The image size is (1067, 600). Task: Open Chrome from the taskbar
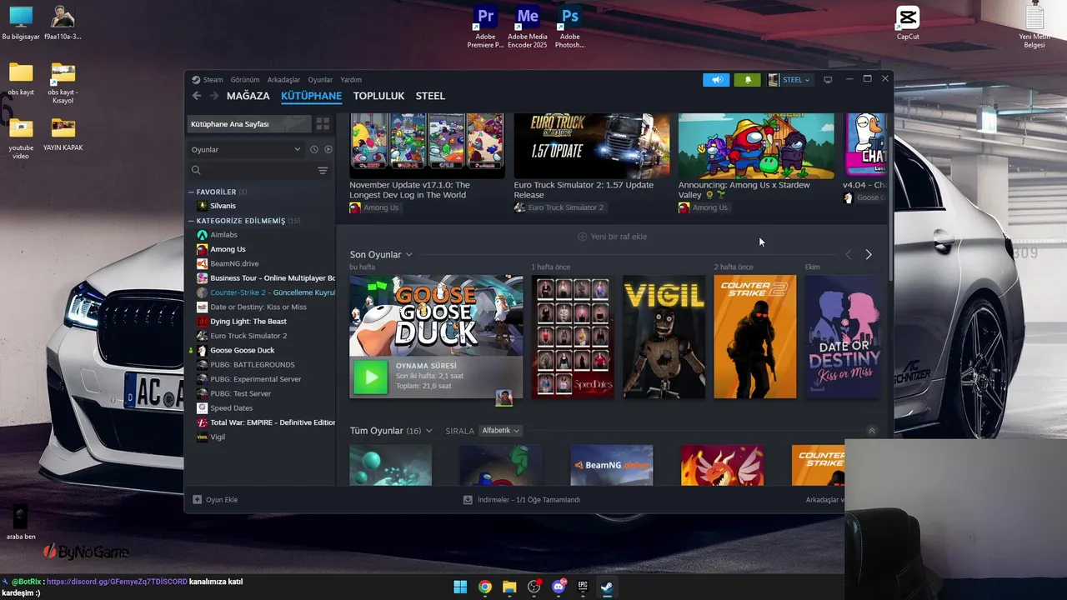(485, 587)
